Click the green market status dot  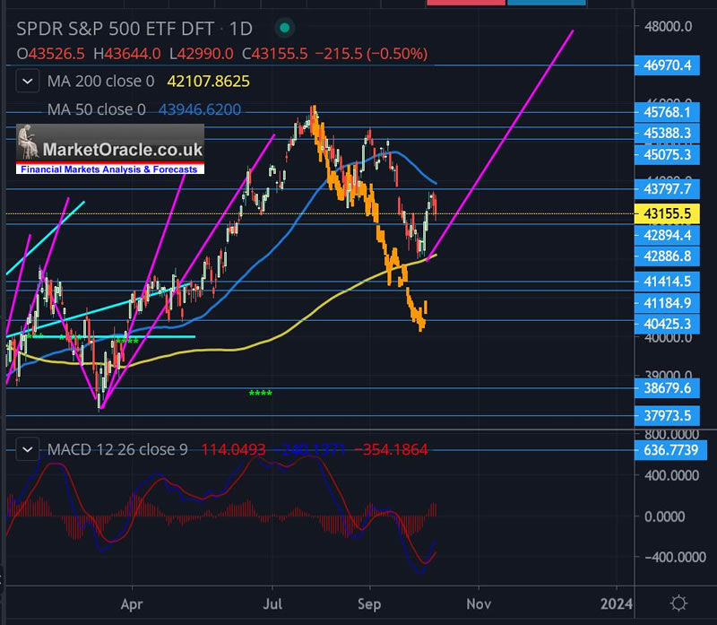tap(284, 28)
